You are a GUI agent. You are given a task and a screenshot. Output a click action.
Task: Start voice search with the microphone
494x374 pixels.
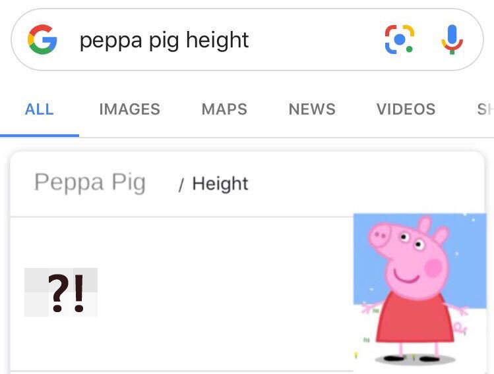point(452,40)
